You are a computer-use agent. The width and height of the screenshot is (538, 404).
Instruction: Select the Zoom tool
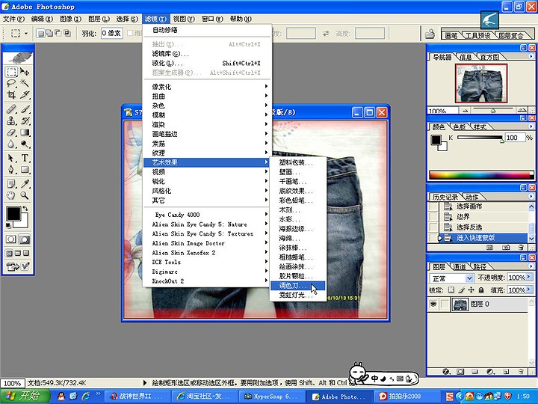[x=25, y=195]
